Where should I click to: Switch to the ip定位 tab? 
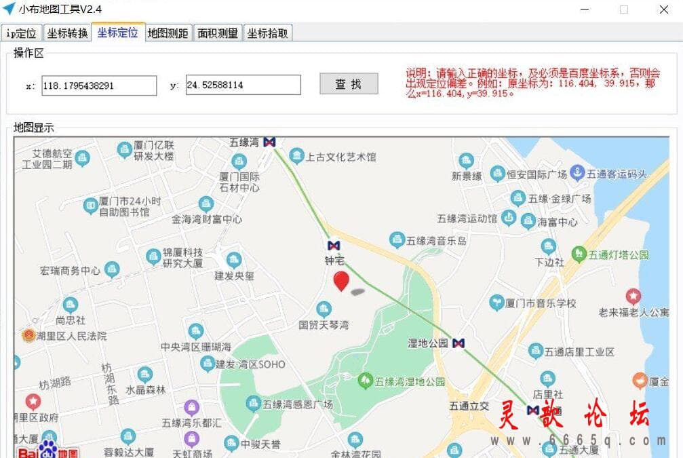tap(21, 33)
